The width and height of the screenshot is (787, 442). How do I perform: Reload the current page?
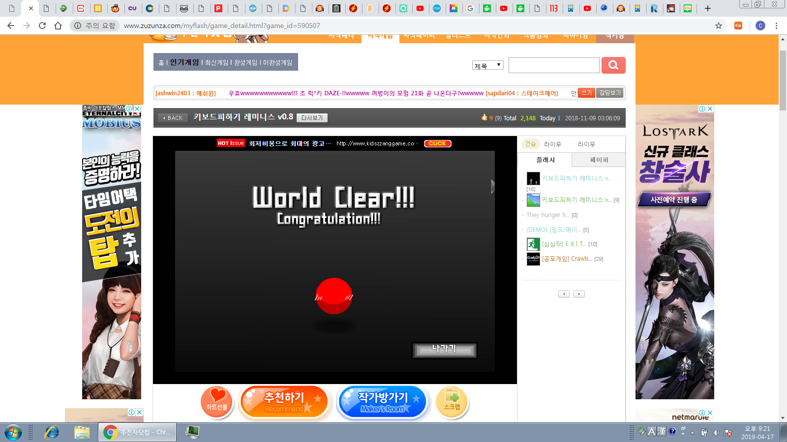(42, 26)
